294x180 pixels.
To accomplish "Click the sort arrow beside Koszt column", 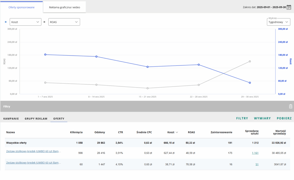I will click(177, 132).
